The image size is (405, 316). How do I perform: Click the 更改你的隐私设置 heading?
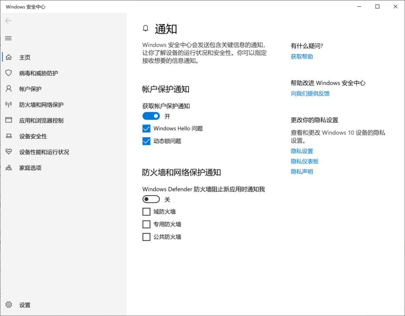[x=314, y=120]
